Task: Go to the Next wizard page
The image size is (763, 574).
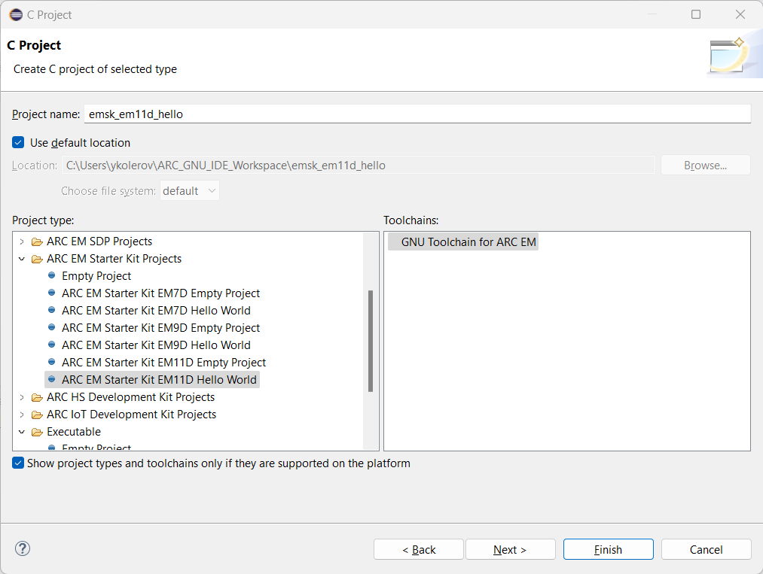Action: click(510, 549)
